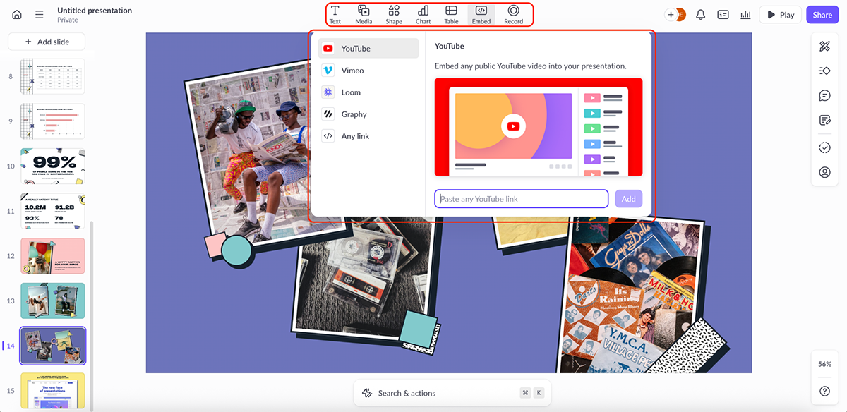Viewport: 847px width, 412px height.
Task: Select the Loom embed option
Action: point(350,92)
